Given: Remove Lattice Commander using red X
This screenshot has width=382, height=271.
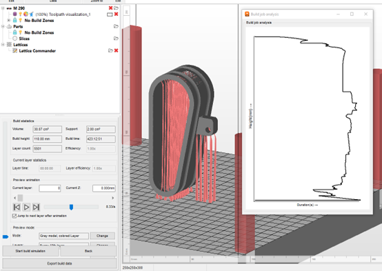Looking at the screenshot, I should 117,50.
